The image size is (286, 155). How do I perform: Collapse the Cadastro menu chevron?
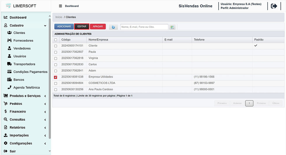point(45,26)
